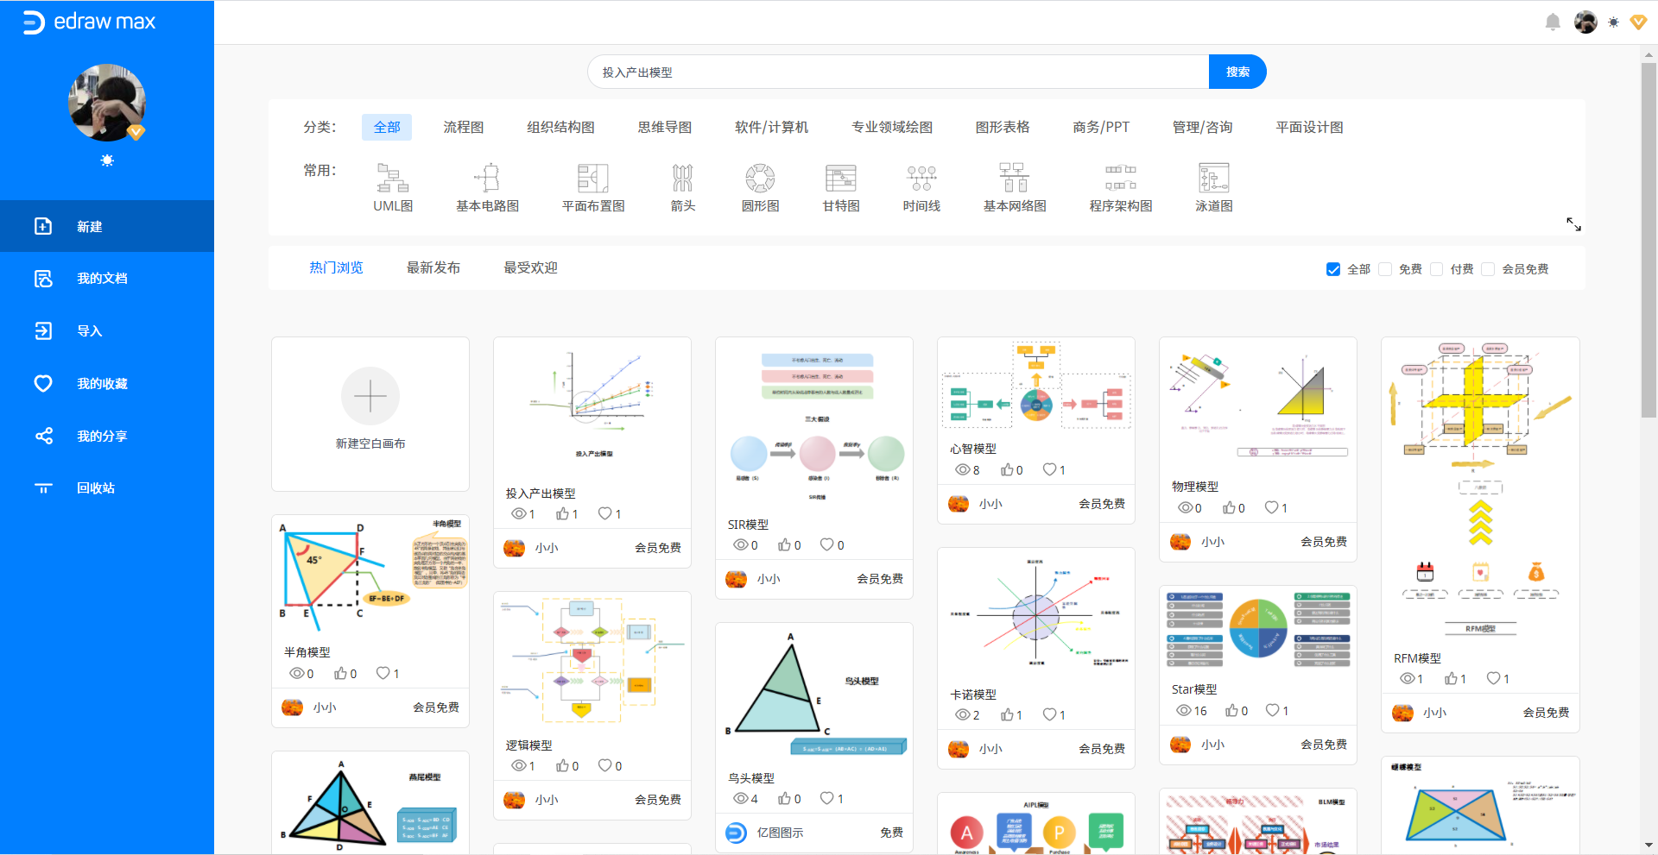Viewport: 1658px width, 855px height.
Task: Select the 思维导图 category
Action: click(665, 128)
